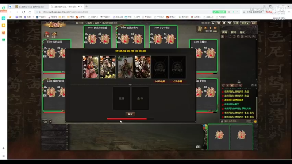Click the four-colored wheel icon beside own cards

pyautogui.click(x=205, y=127)
